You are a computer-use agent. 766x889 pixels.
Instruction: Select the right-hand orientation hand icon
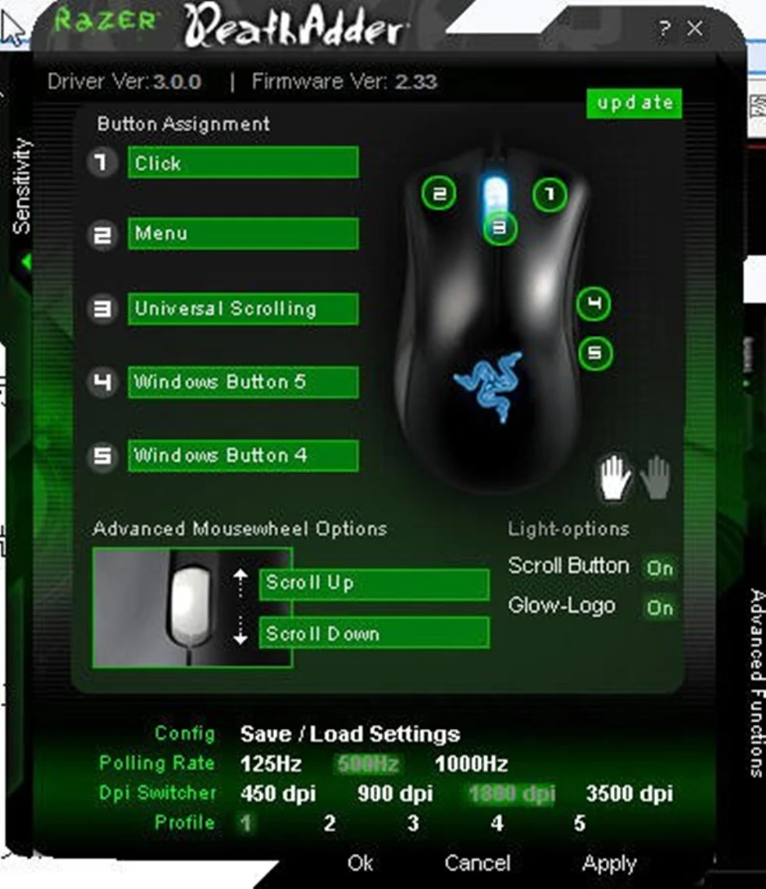[x=616, y=477]
